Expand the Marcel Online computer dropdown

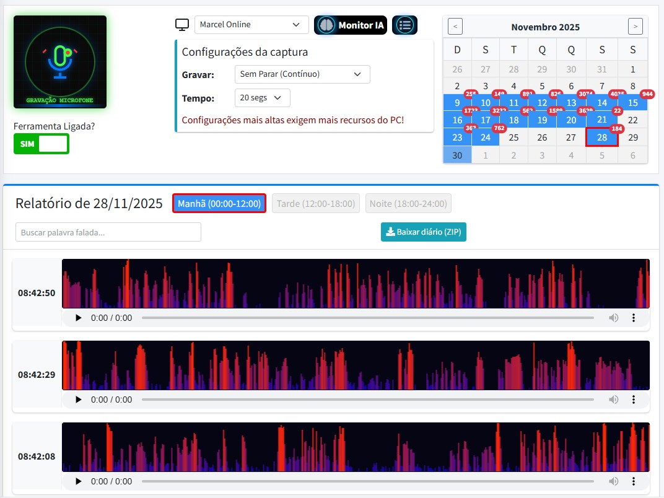(x=251, y=25)
